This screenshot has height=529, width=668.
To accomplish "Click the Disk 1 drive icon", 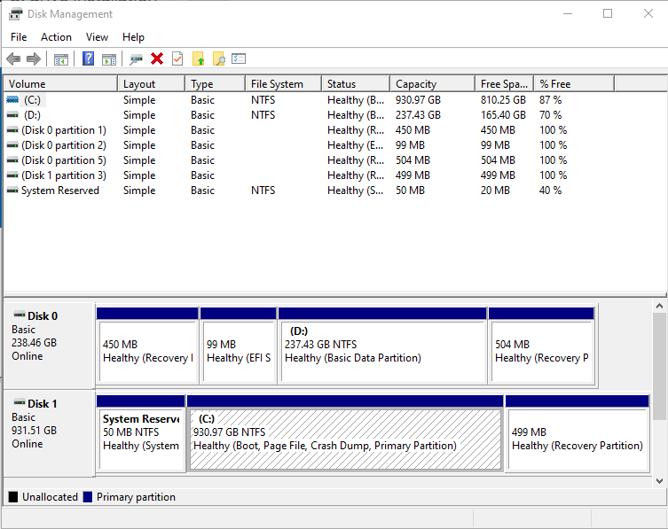I will pos(20,402).
